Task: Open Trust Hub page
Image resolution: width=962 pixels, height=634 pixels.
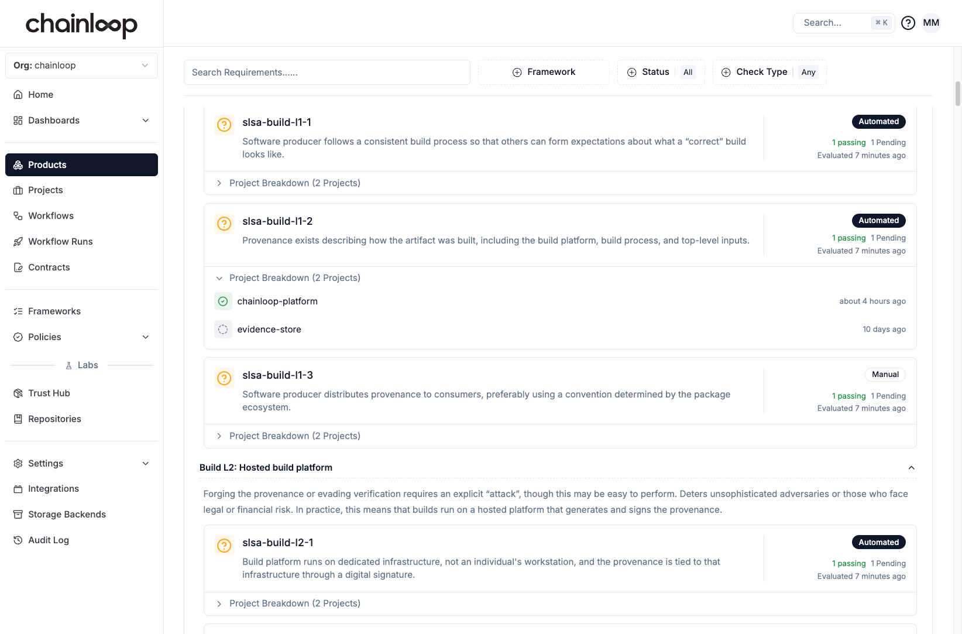Action: (x=81, y=393)
